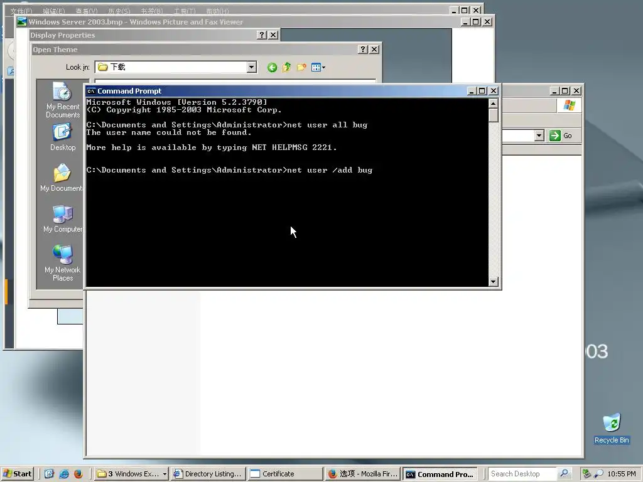Click the Start button

[17, 474]
